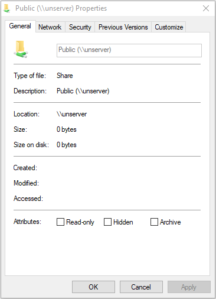The height and width of the screenshot is (299, 216).
Task: Click the 'Location:' label
Action: point(27,114)
